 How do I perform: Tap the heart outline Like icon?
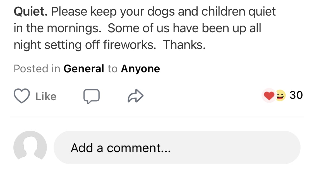[21, 96]
